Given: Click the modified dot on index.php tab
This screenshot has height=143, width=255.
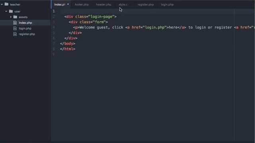Looking at the screenshot, I should (x=68, y=4).
